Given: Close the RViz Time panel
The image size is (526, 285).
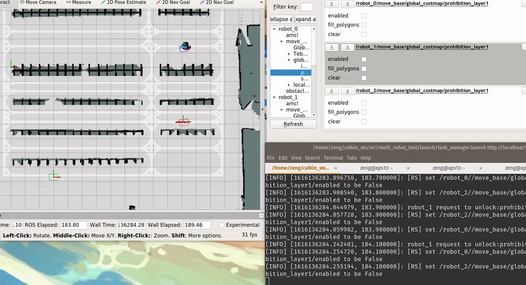Looking at the screenshot, I should (x=261, y=215).
